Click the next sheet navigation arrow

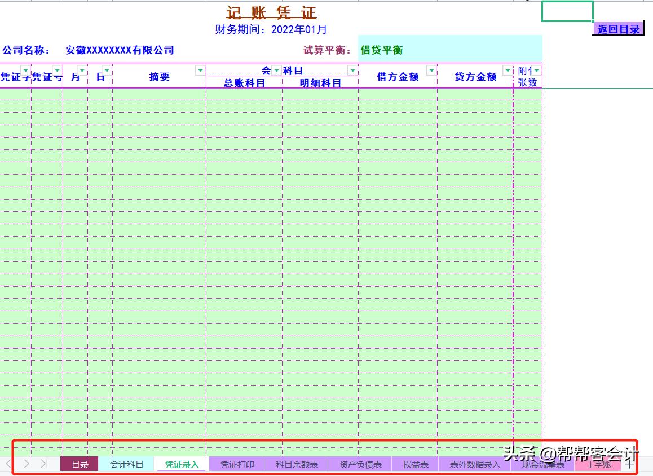(27, 464)
